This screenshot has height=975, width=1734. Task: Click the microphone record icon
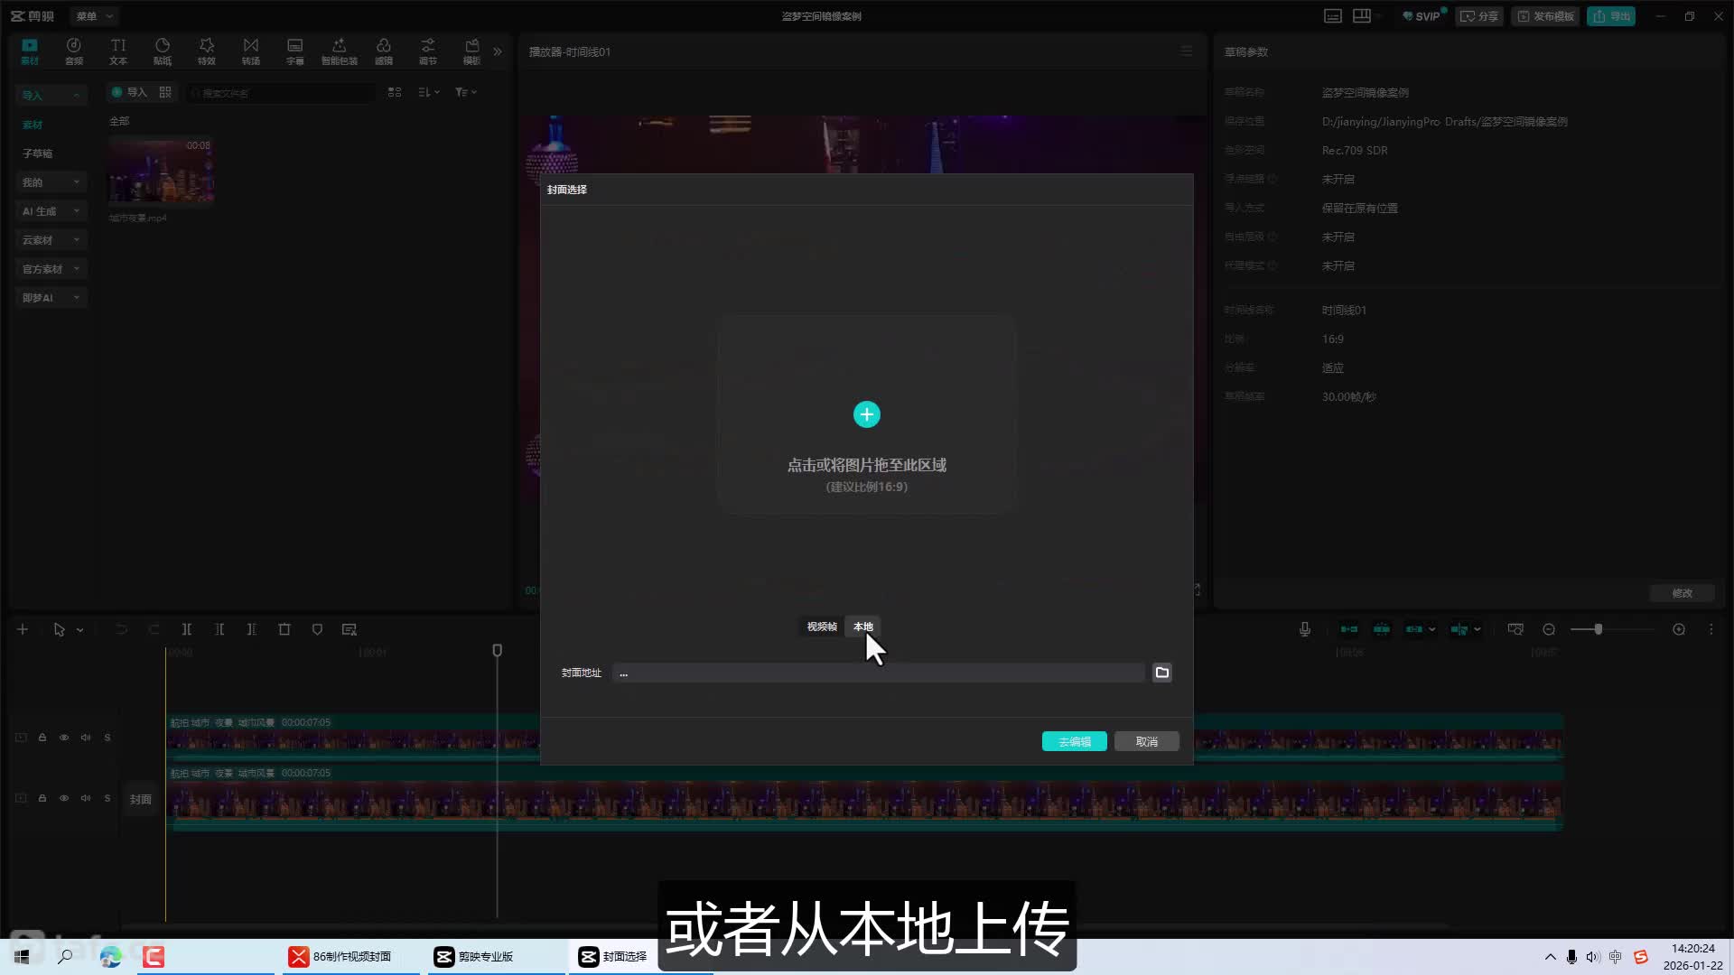[1304, 629]
